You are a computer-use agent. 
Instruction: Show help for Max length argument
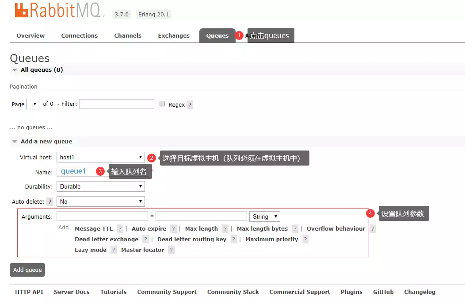[x=225, y=229]
